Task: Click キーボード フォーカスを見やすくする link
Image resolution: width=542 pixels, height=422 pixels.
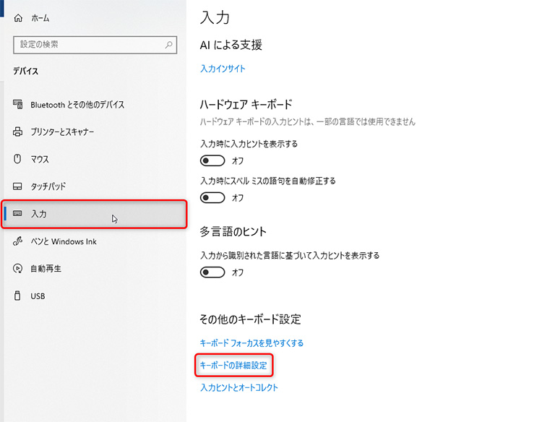Action: 251,343
